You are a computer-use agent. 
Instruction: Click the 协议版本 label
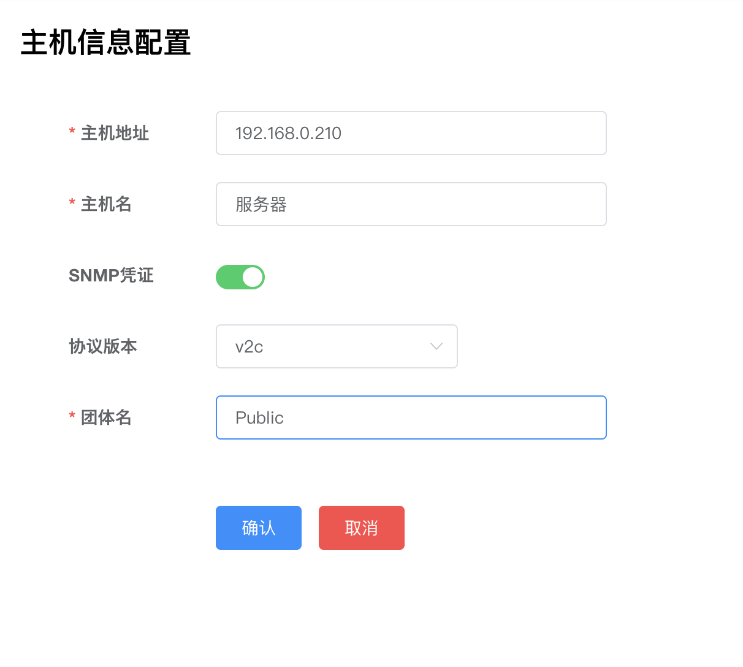pos(102,346)
